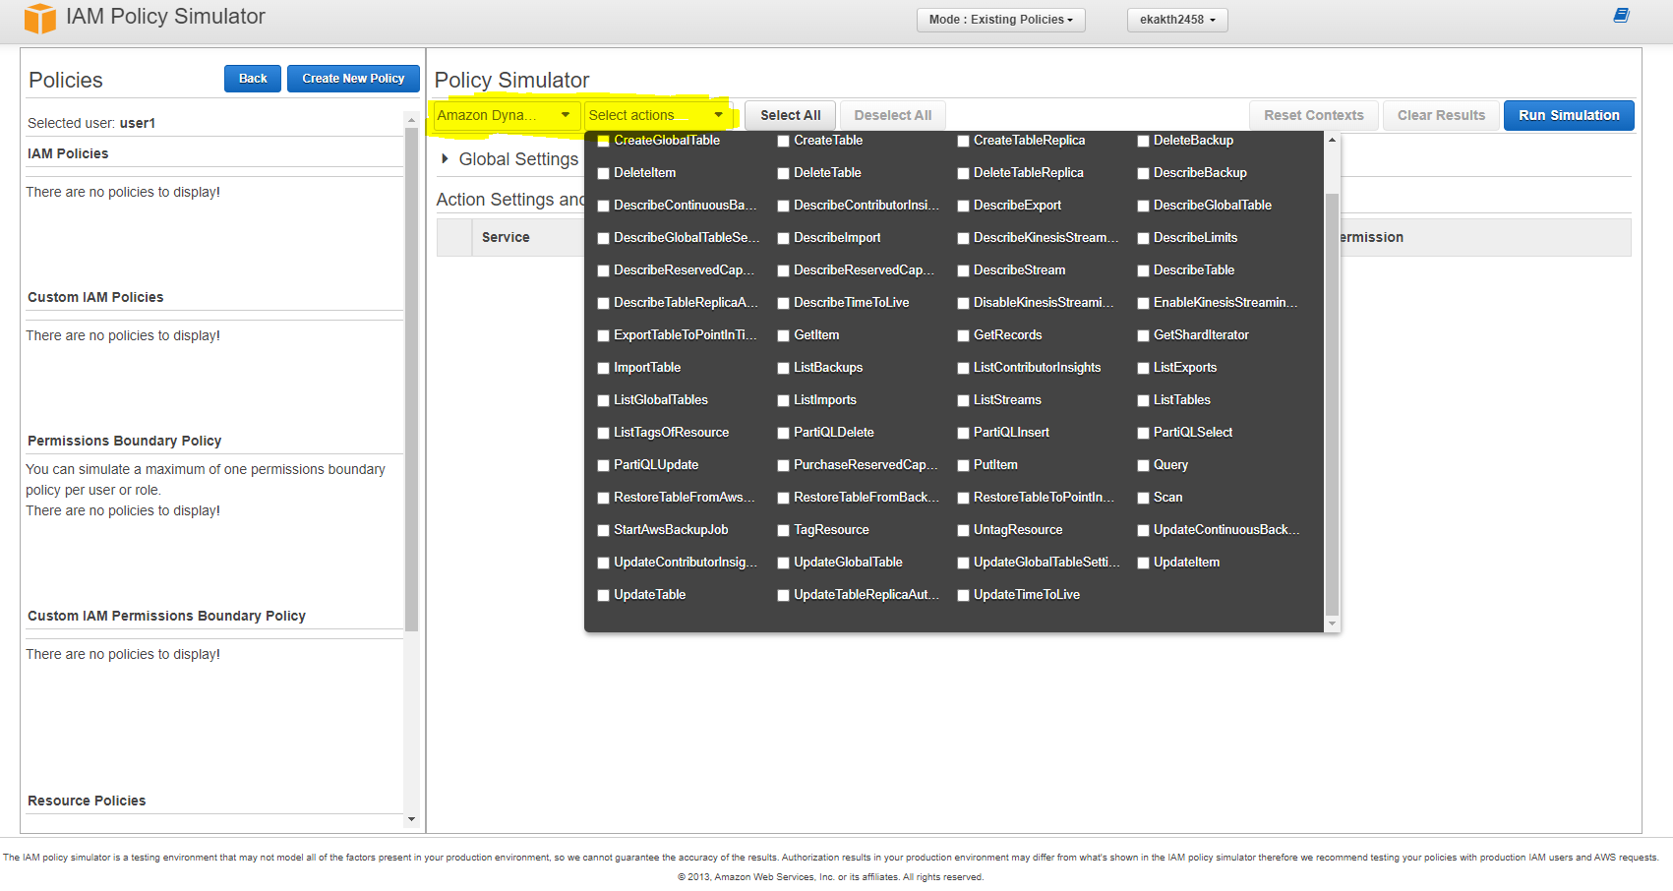Click the Clear Results button
1673x891 pixels.
point(1441,115)
